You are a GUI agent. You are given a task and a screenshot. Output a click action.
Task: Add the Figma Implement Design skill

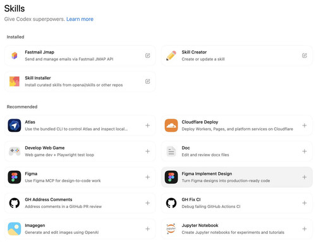305,177
